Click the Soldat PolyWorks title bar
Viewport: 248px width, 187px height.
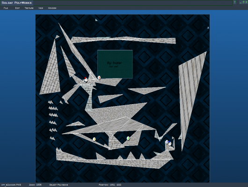16,3
